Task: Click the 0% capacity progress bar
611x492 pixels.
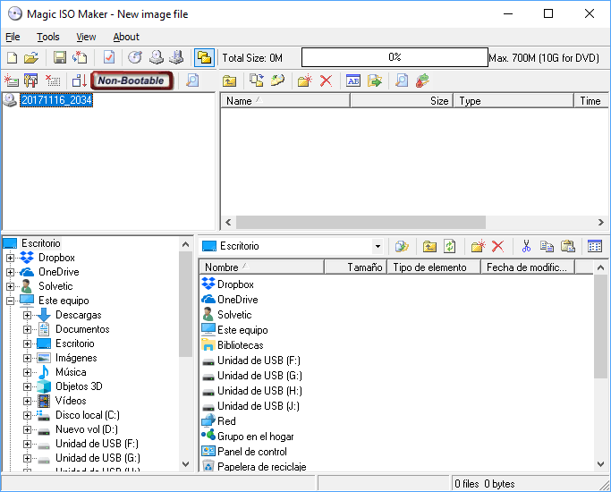Action: [x=395, y=57]
